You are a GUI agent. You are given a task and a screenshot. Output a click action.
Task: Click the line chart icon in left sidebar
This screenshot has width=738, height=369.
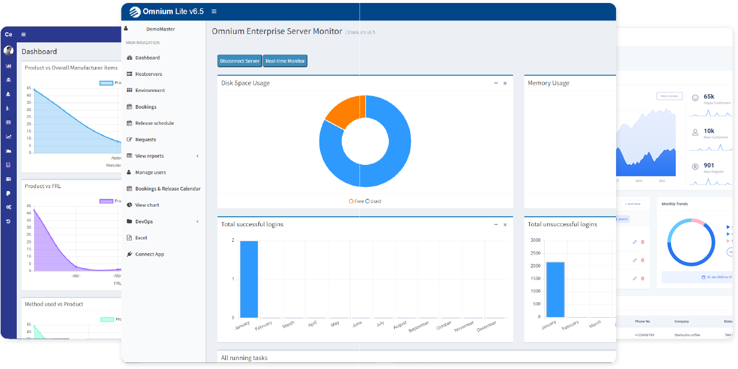(8, 137)
